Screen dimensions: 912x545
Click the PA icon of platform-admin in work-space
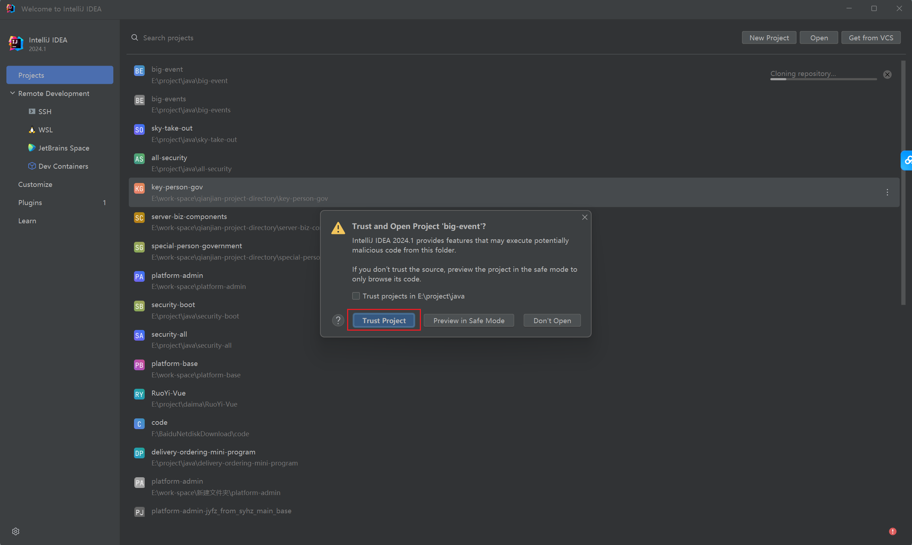tap(139, 276)
